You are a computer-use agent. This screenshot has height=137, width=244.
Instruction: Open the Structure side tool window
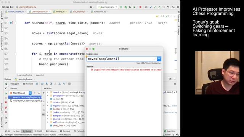pyautogui.click(x=2, y=108)
